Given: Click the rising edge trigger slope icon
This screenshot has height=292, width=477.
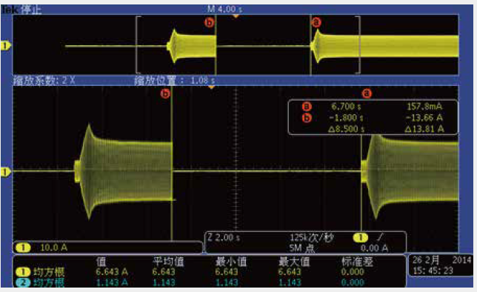Looking at the screenshot, I should click(x=380, y=236).
